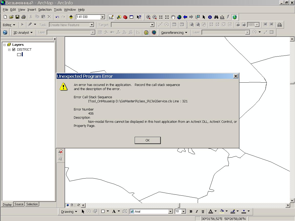Click the Fill Color paint bucket

tap(222, 212)
